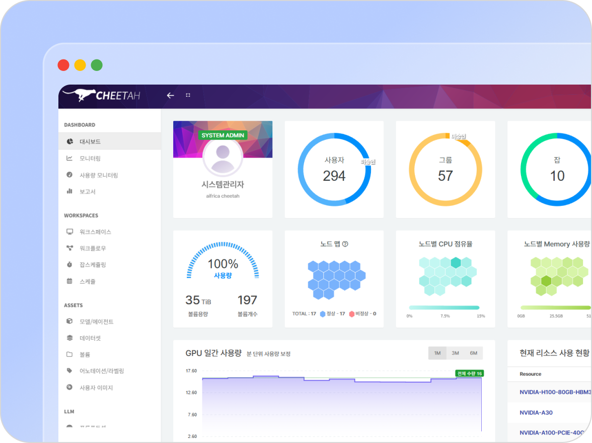Image resolution: width=592 pixels, height=443 pixels.
Task: Click the back arrow icon in header
Action: pos(170,95)
